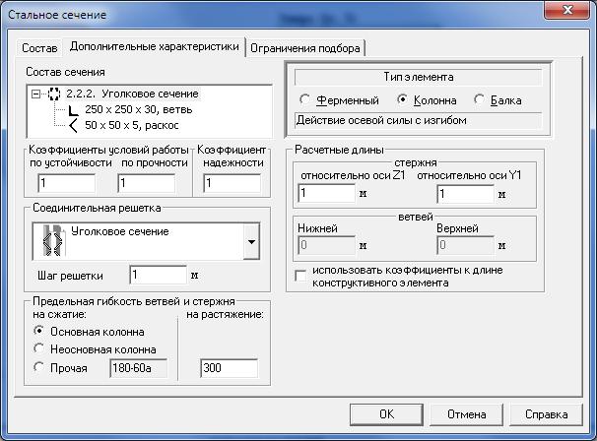Open help with the Справка button

point(545,414)
